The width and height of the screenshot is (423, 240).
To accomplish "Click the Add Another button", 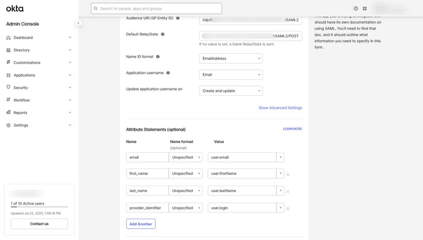I will tap(141, 224).
